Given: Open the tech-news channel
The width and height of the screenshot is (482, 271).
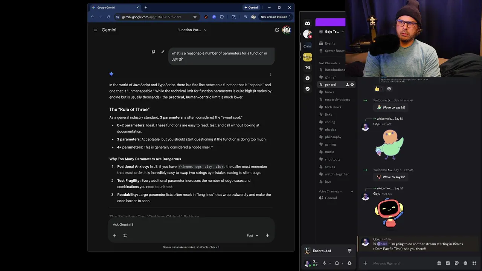Looking at the screenshot, I should click(333, 107).
